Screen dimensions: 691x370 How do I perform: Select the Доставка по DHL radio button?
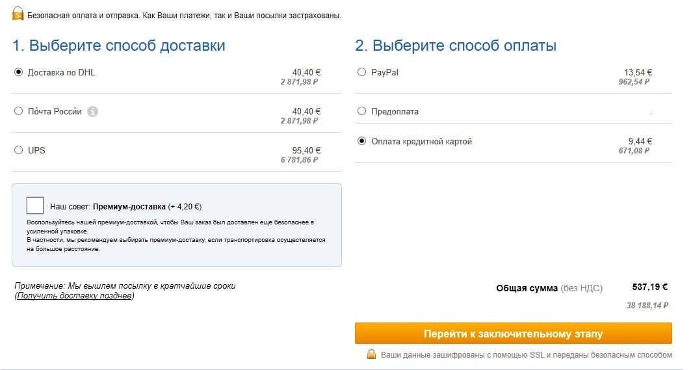tap(18, 72)
